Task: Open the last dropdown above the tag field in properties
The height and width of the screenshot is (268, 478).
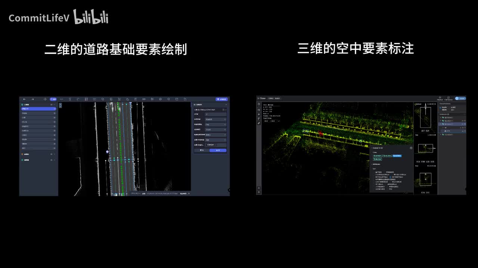Action: pos(216,140)
